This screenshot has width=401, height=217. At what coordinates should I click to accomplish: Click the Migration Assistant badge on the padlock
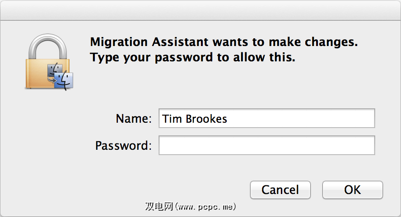pos(60,76)
